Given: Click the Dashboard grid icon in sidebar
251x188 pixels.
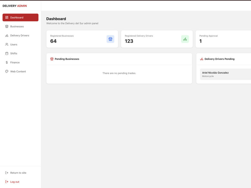Looking at the screenshot, I should pos(7,18).
